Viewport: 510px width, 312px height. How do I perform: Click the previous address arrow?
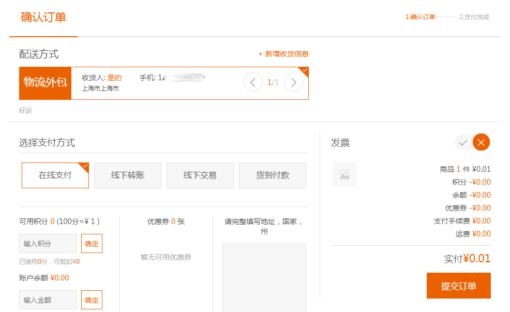(x=253, y=82)
